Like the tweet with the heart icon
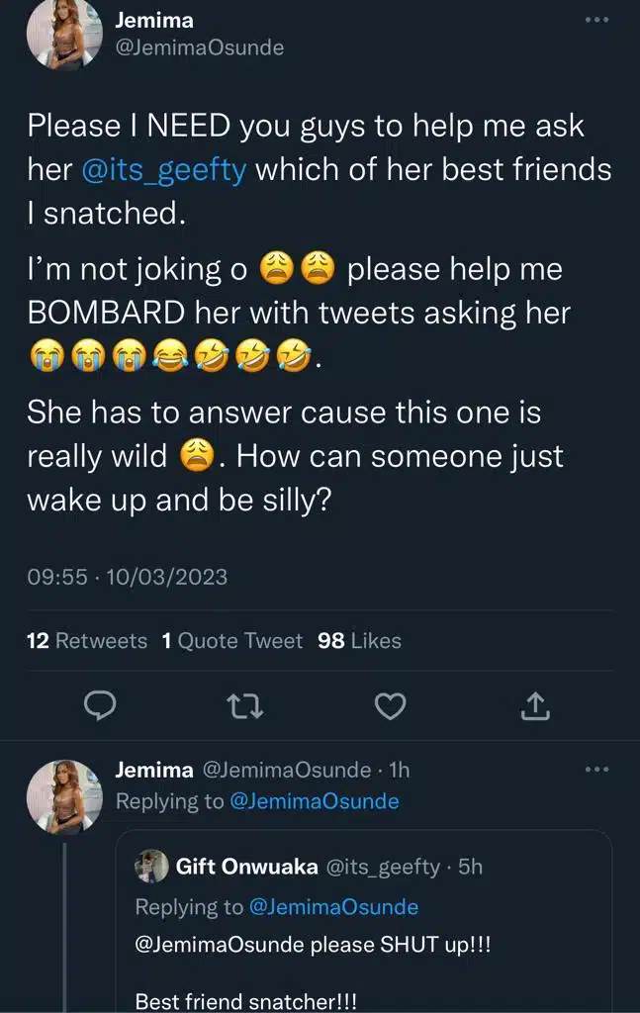 point(392,705)
